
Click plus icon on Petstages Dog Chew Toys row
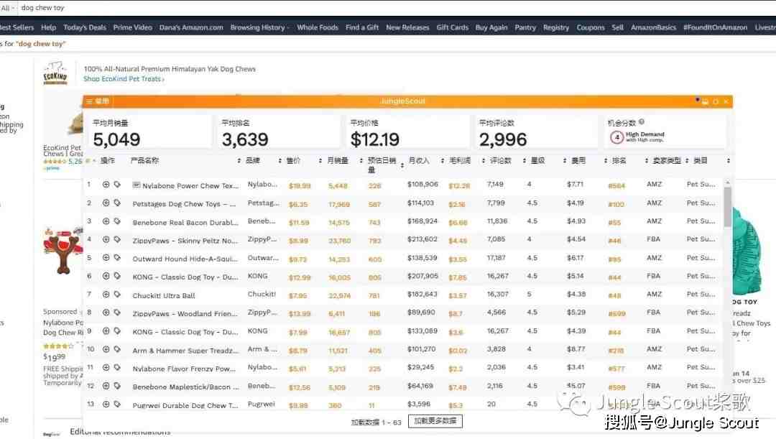pos(106,203)
